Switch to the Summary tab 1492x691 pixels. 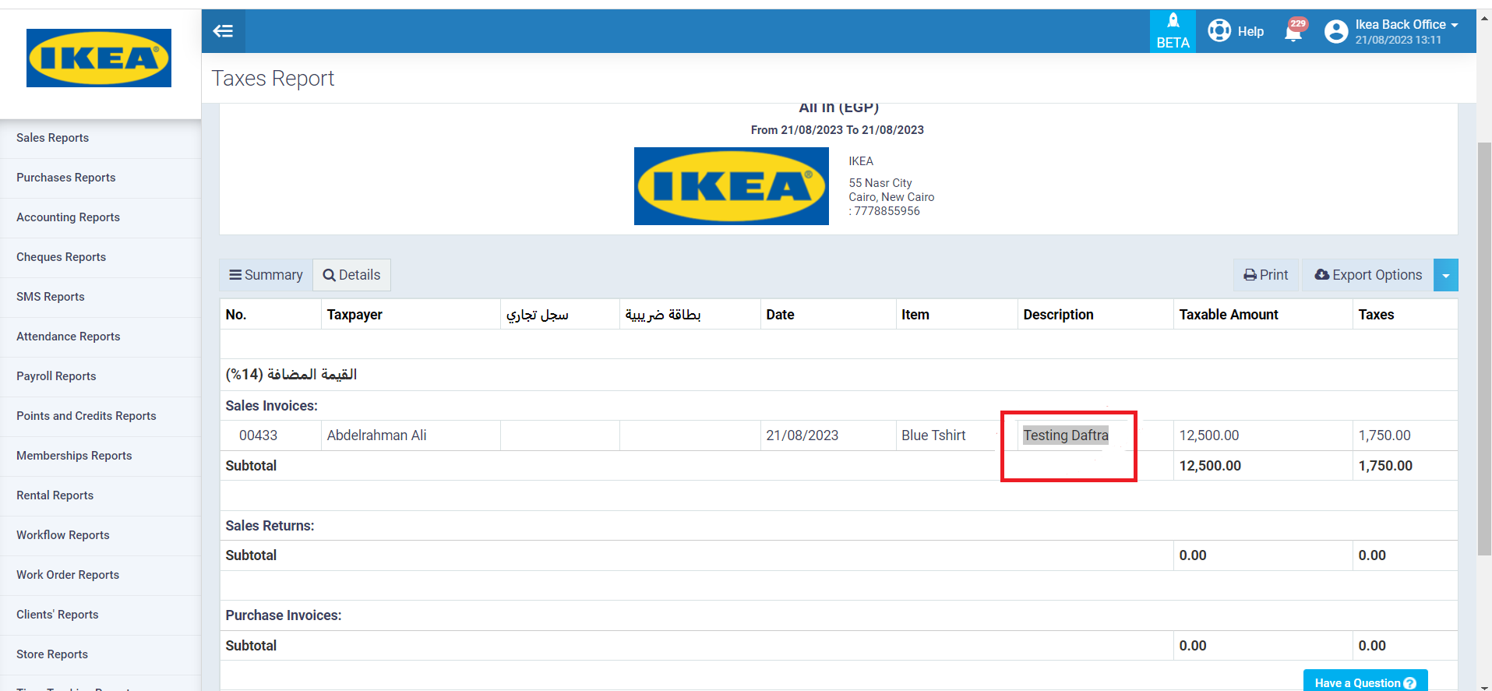pyautogui.click(x=266, y=275)
